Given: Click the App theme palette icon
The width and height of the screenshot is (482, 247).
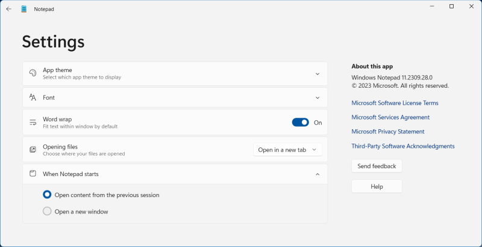Looking at the screenshot, I should (33, 73).
